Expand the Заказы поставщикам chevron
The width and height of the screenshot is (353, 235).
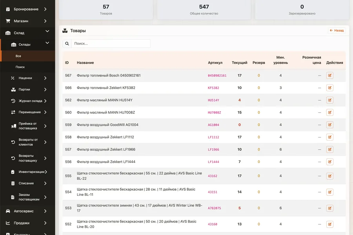[x=45, y=197]
